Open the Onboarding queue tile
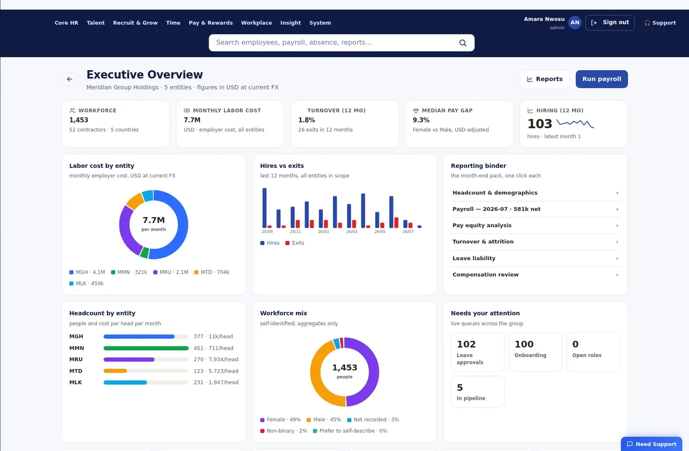 [x=536, y=352]
